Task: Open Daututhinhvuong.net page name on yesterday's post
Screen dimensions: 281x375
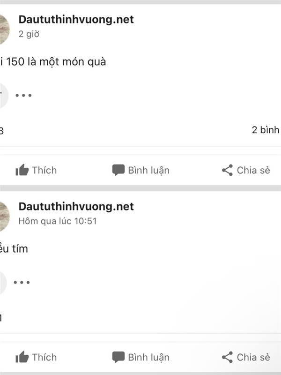Action: [x=76, y=206]
